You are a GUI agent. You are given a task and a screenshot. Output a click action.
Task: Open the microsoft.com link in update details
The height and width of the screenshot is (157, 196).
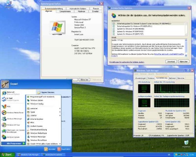point(169,54)
